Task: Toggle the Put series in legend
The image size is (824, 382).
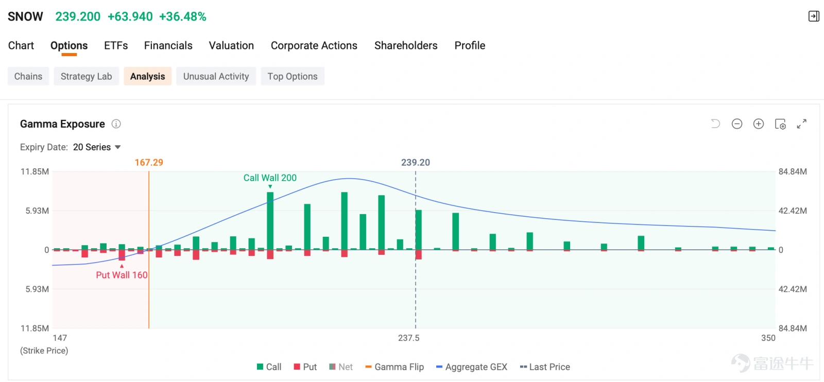Action: click(x=305, y=367)
